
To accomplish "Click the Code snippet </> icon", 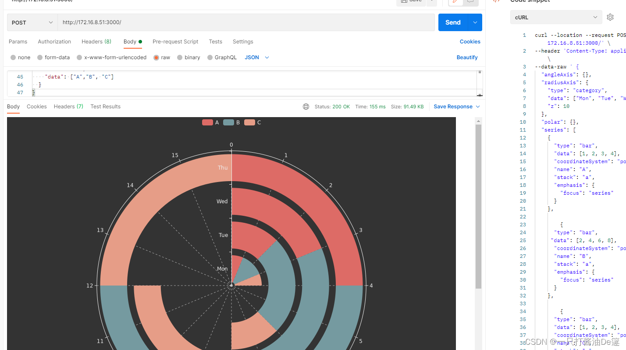I will 496,1.
